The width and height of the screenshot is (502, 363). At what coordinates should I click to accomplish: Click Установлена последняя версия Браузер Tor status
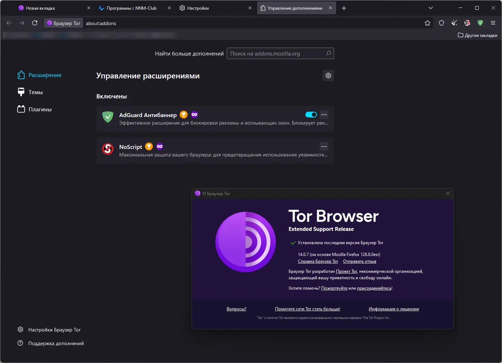(x=341, y=243)
